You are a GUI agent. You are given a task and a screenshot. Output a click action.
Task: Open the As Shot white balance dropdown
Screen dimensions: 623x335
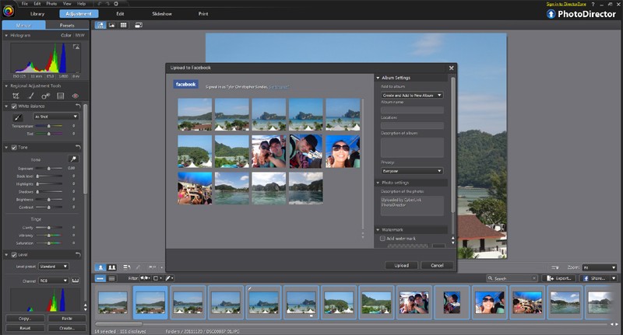55,117
